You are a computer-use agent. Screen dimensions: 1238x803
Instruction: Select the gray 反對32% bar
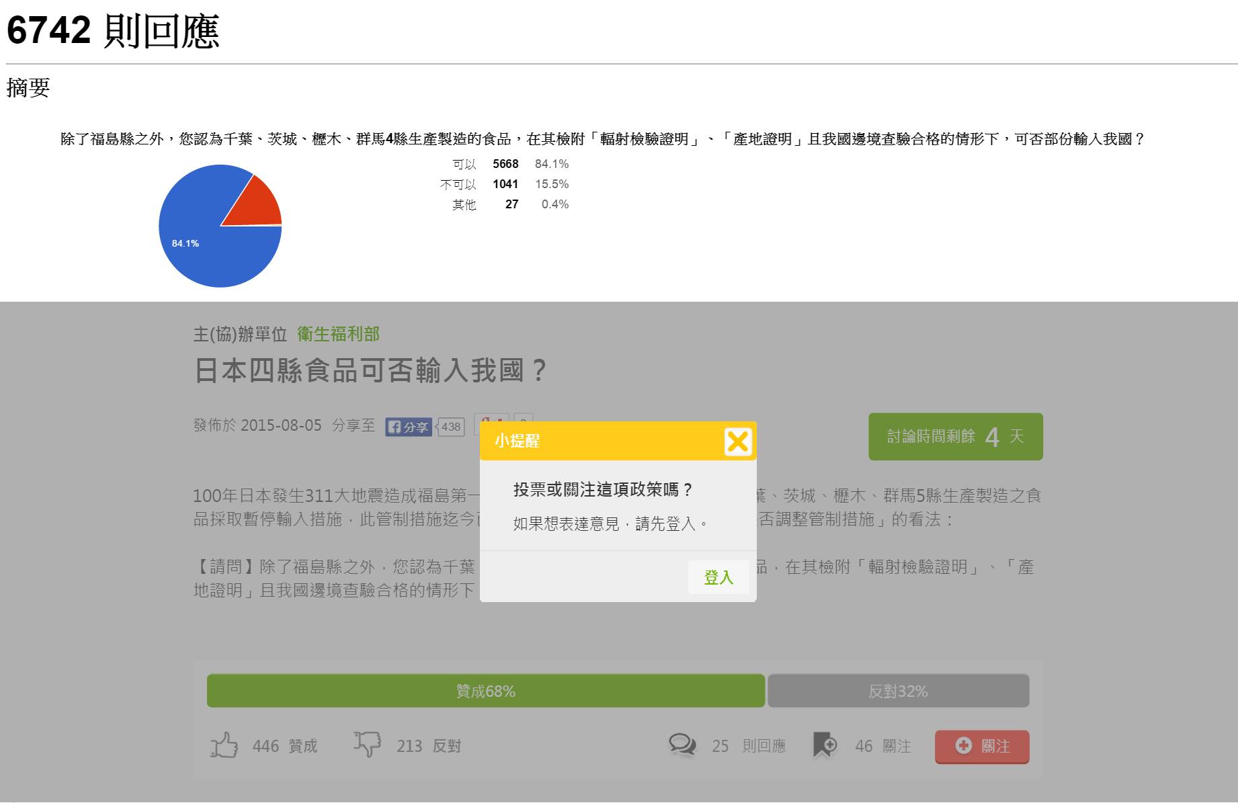point(898,691)
